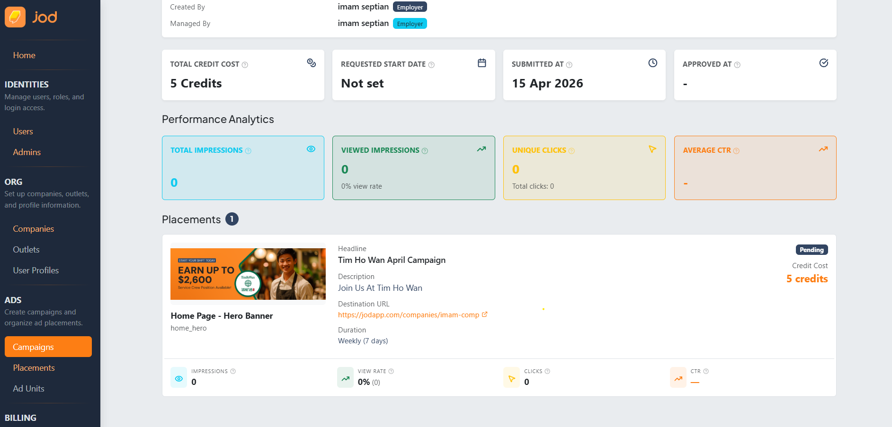
Task: Click the Performance Analytics heading
Action: [218, 119]
